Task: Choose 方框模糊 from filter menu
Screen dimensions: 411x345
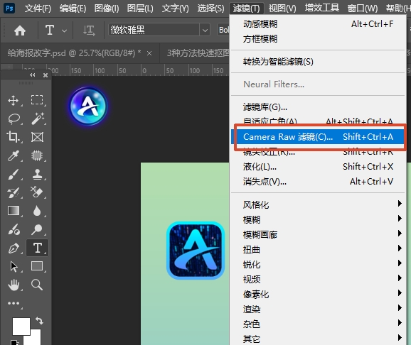Action: pos(319,39)
